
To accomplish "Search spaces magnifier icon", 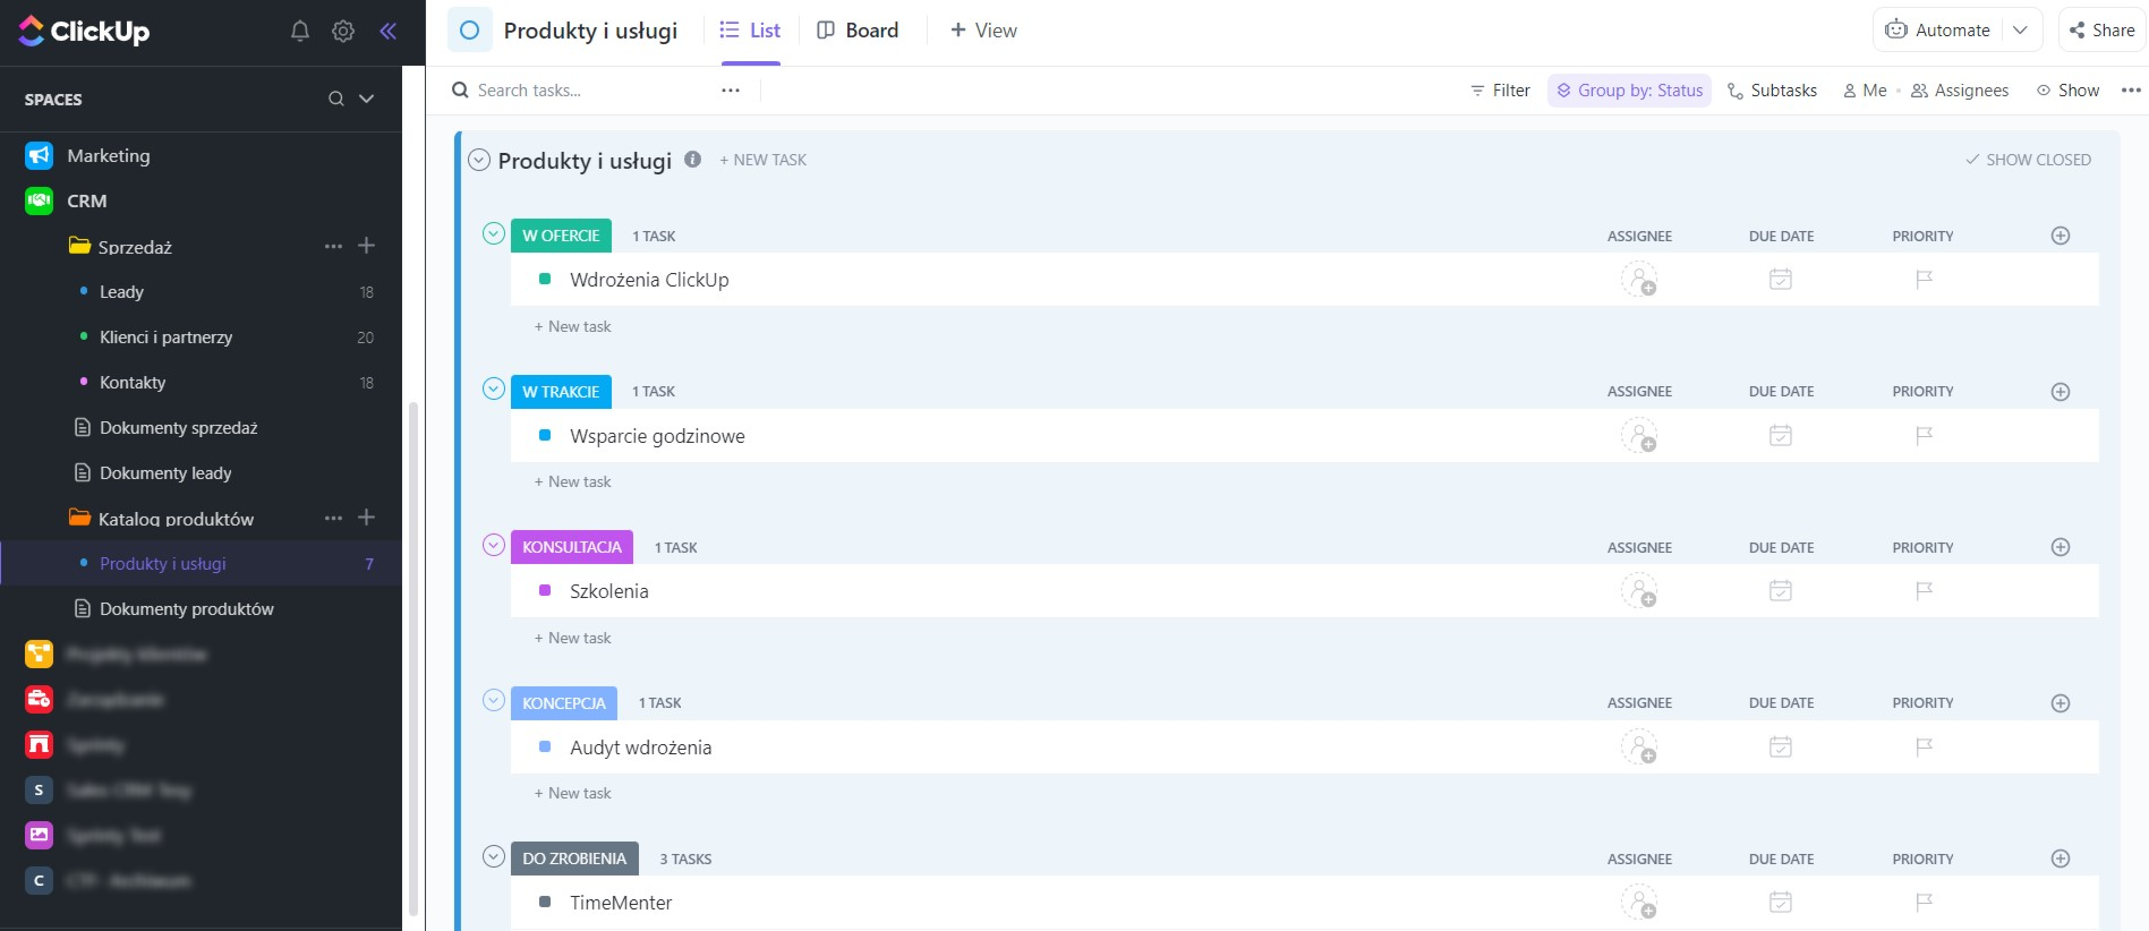I will tap(335, 99).
